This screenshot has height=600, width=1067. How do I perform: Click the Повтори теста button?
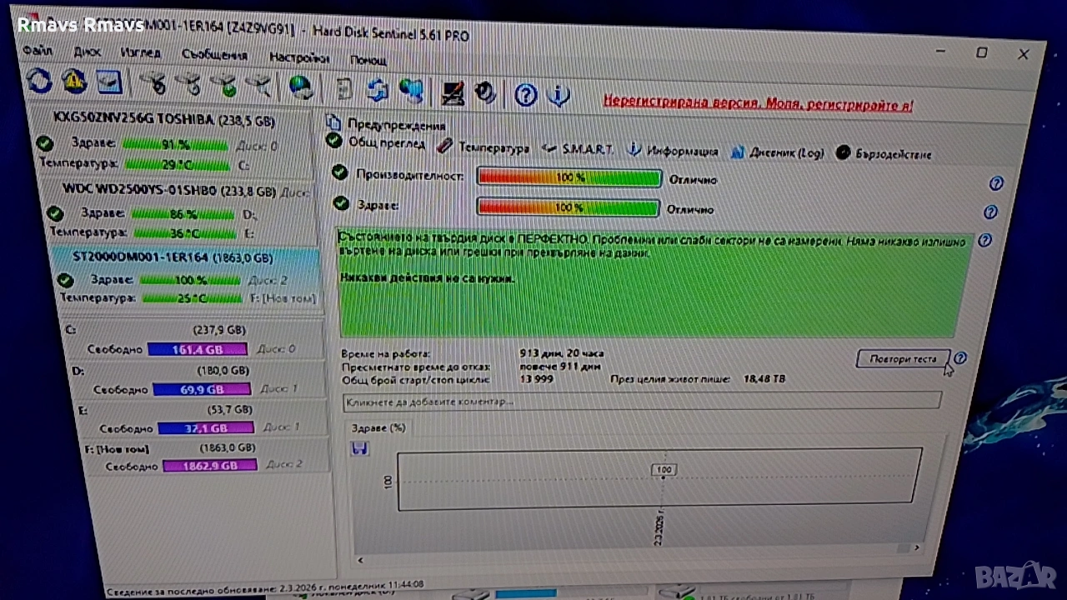click(x=903, y=359)
